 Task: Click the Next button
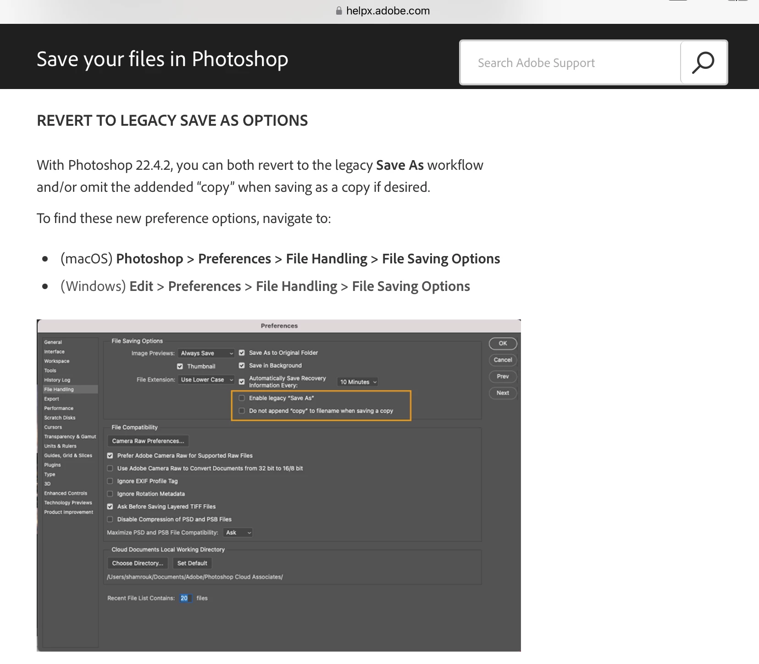point(503,393)
